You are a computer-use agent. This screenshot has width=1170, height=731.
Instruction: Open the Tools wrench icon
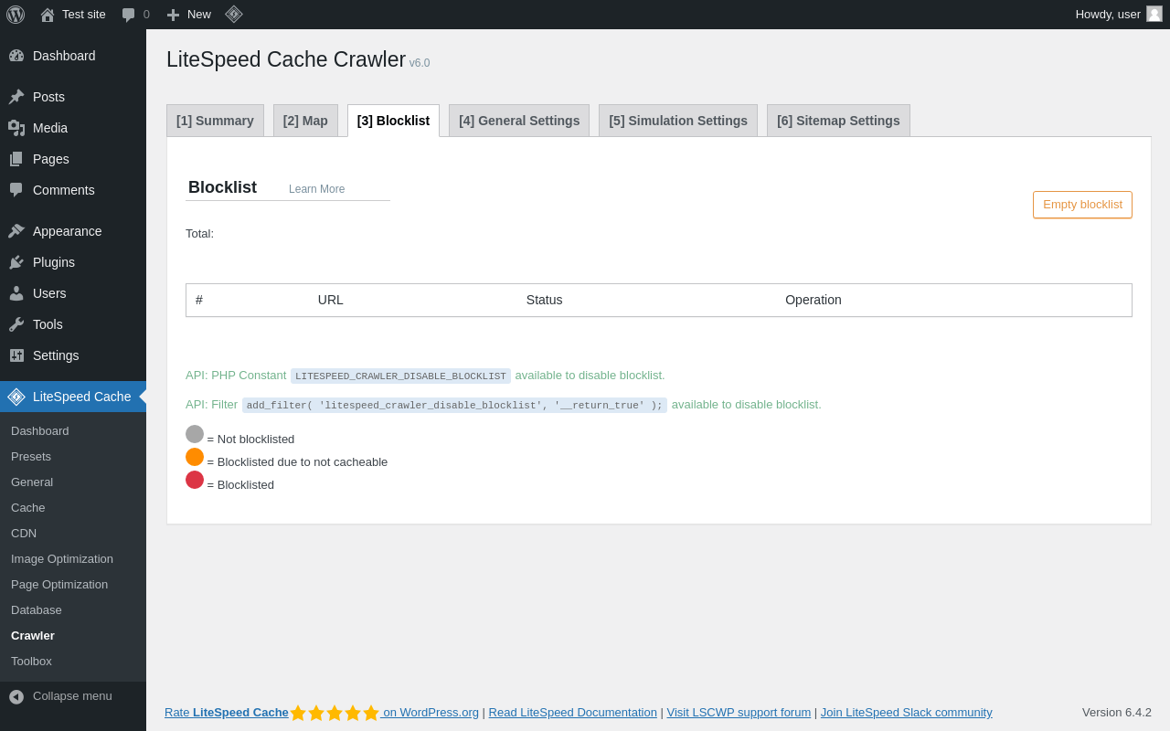tap(16, 324)
